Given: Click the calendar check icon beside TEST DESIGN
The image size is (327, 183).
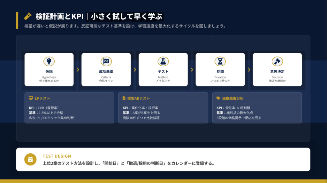Looking at the screenshot, I should (30, 159).
